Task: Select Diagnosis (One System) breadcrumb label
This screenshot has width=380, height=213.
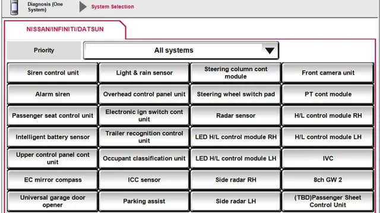Action: (x=45, y=7)
